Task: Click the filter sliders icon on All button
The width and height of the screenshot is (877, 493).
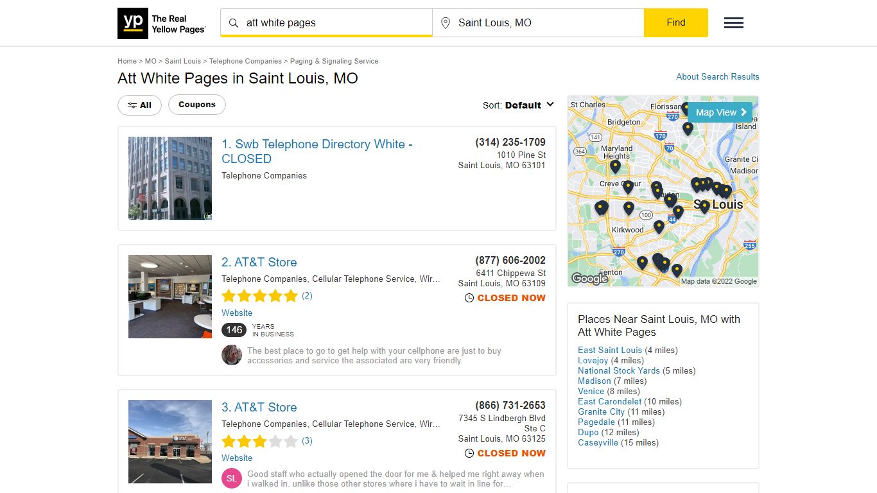Action: click(x=132, y=105)
